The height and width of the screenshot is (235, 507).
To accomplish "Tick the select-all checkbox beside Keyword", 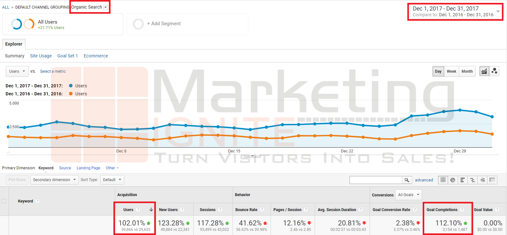I will coord(4,201).
